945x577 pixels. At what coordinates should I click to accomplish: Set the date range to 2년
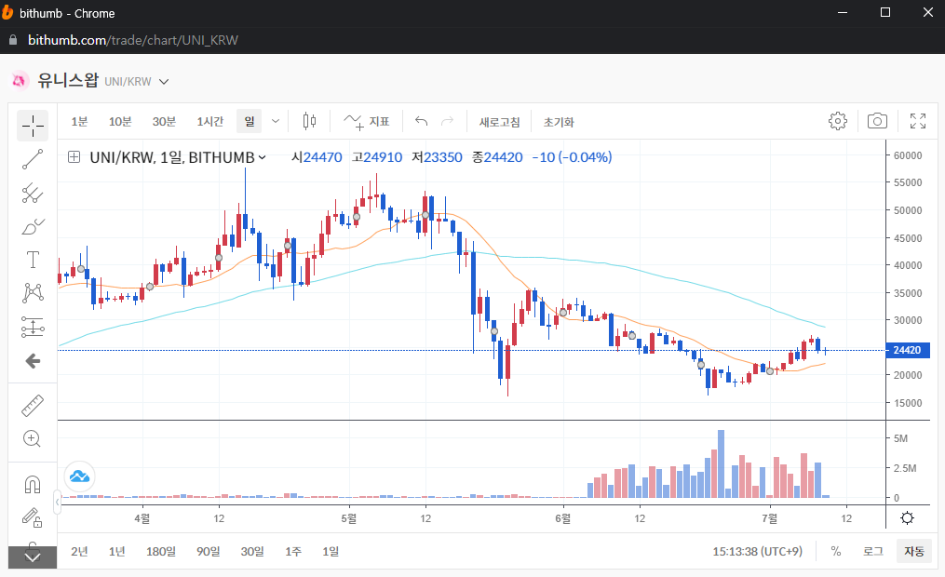(79, 552)
